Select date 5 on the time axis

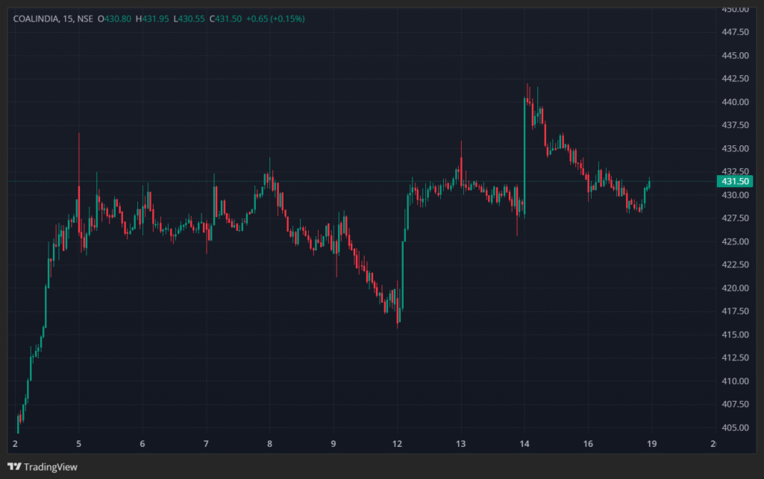coord(79,444)
